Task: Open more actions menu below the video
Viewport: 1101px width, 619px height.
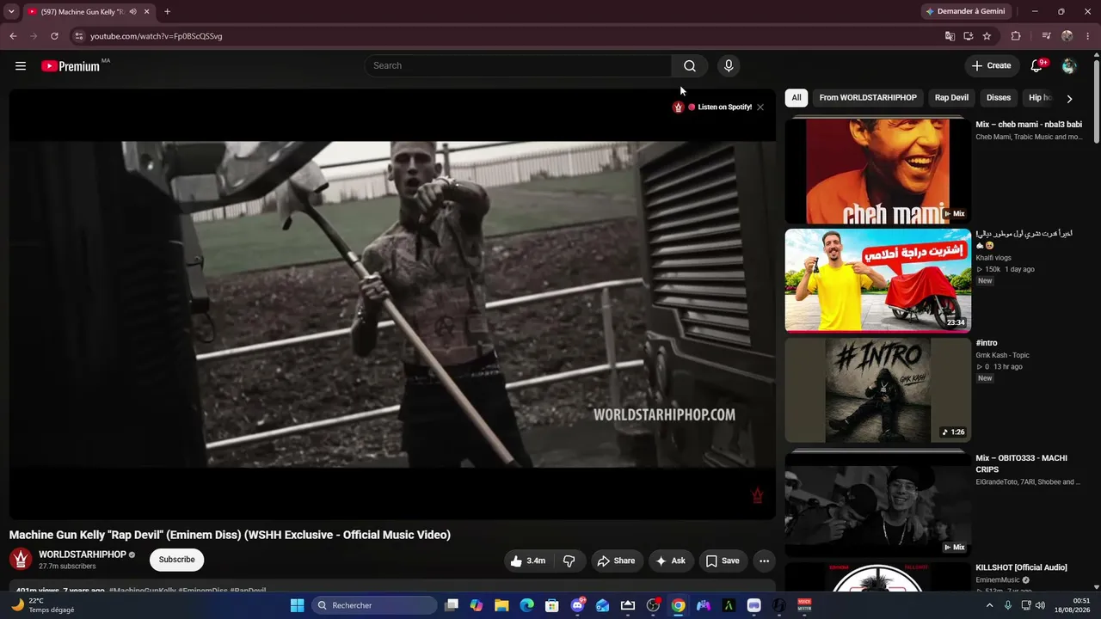Action: point(764,561)
